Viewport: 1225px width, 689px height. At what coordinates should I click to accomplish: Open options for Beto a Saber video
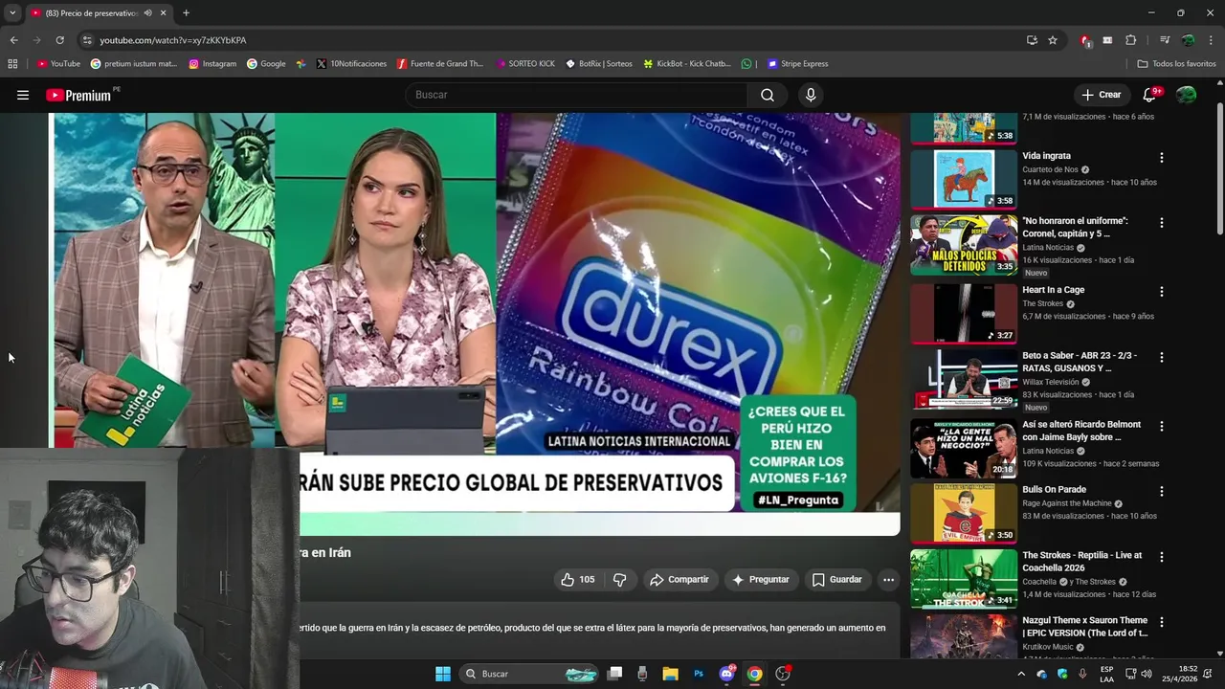pyautogui.click(x=1162, y=357)
